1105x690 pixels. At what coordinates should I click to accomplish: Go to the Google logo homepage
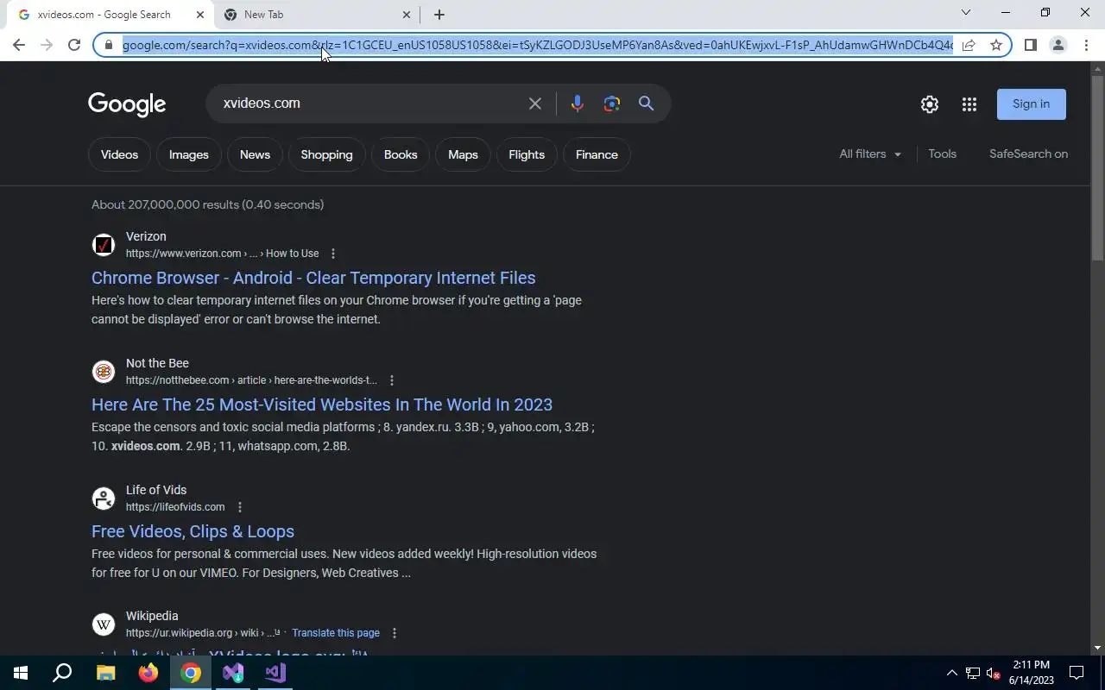[x=127, y=104]
